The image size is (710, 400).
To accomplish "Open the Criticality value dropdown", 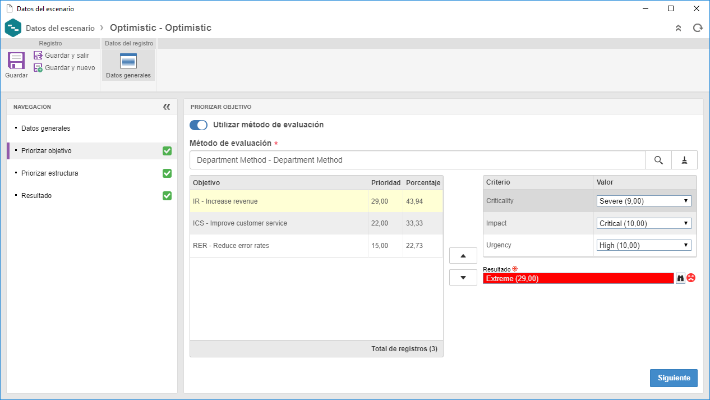I will 644,201.
